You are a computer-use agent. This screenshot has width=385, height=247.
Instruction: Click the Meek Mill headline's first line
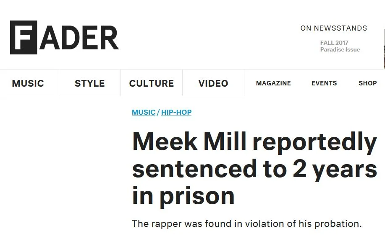[254, 142]
